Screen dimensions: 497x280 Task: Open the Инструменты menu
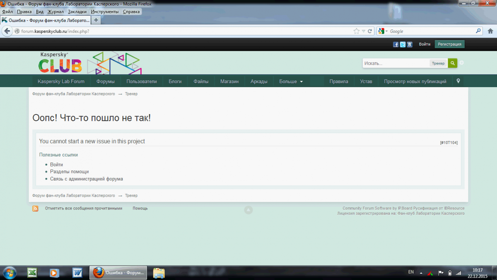point(105,12)
